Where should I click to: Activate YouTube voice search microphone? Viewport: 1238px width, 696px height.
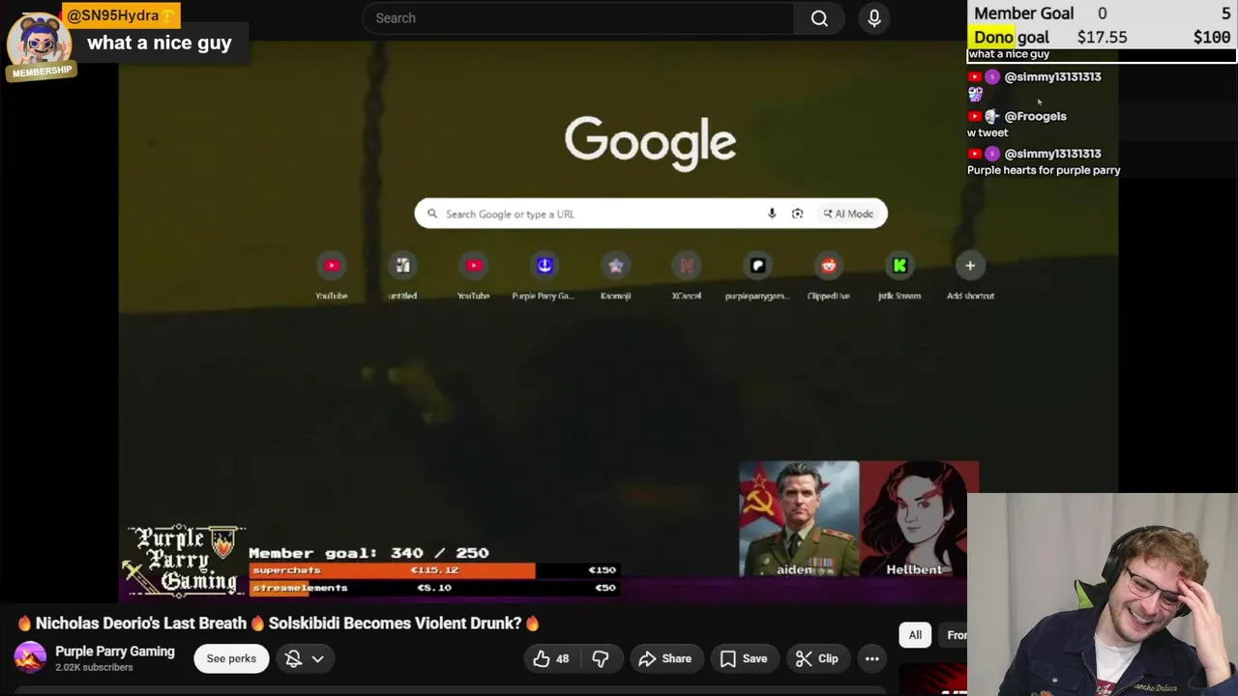click(x=874, y=18)
